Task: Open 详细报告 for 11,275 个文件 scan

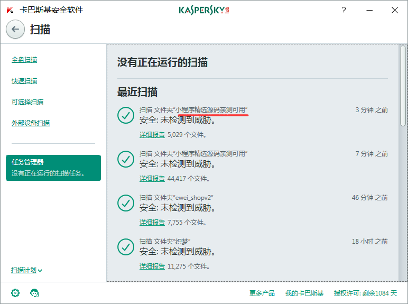Action: 152,266
